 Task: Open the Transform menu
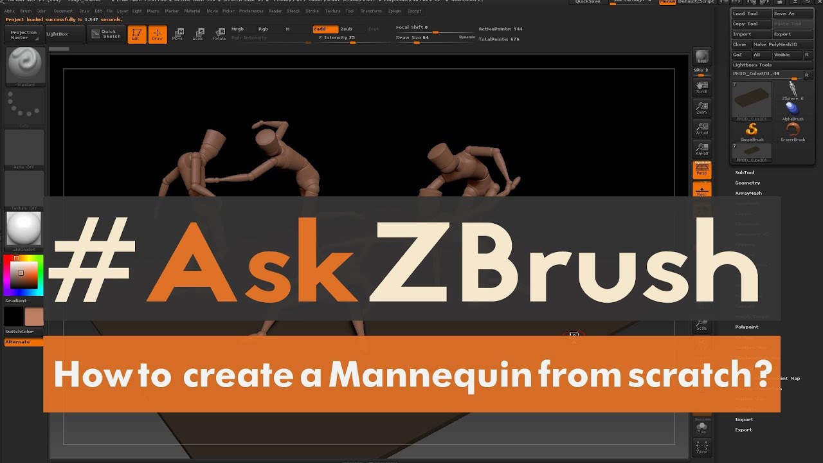click(x=371, y=11)
